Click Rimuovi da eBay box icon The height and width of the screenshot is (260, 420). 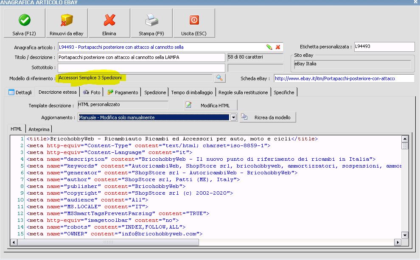tap(67, 23)
